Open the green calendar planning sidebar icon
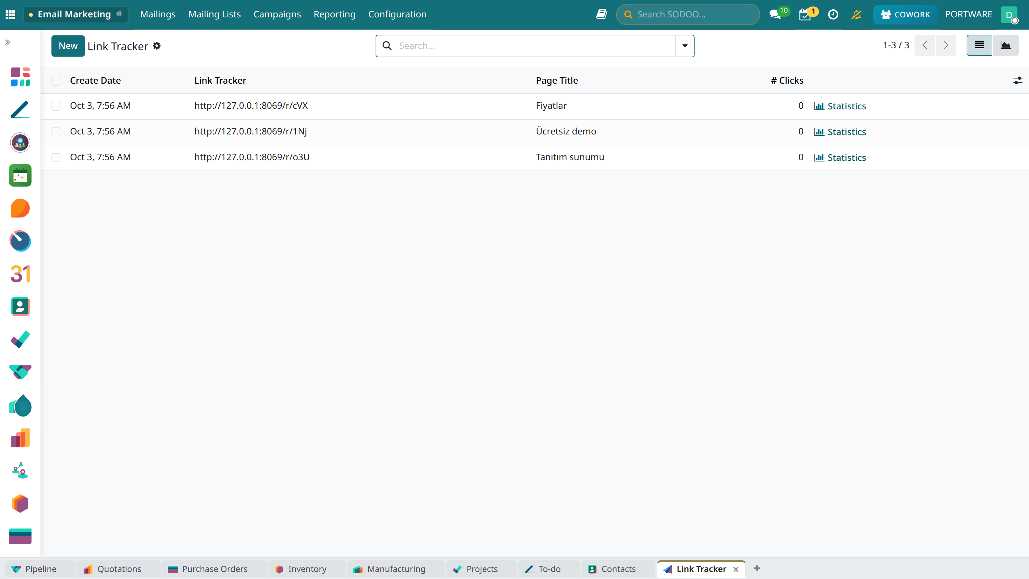Screen dimensions: 1029x579 (x=20, y=175)
